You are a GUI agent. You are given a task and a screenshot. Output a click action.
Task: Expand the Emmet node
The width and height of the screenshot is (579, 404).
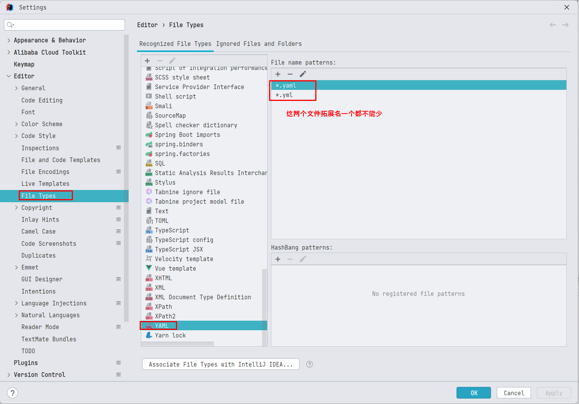tap(16, 267)
